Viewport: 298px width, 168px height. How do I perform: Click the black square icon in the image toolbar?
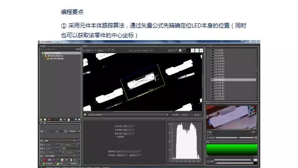tap(188, 50)
